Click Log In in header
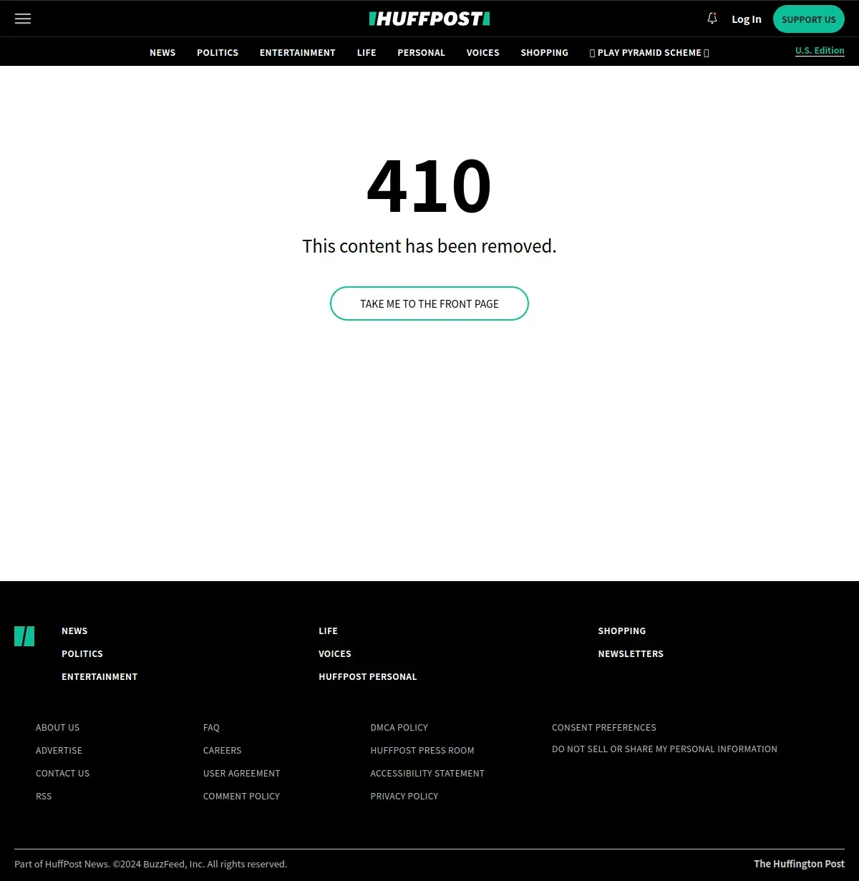Viewport: 859px width, 881px height. [x=746, y=19]
